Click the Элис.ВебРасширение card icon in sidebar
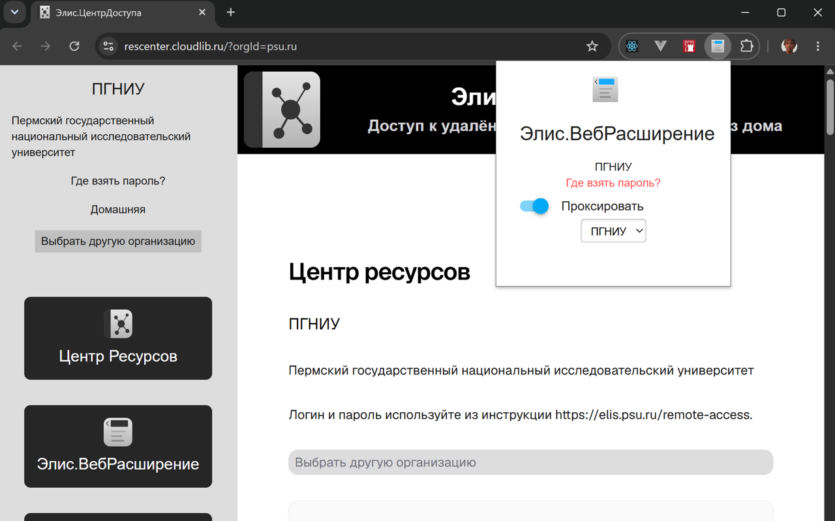Screen dimensions: 835x521 (118, 432)
